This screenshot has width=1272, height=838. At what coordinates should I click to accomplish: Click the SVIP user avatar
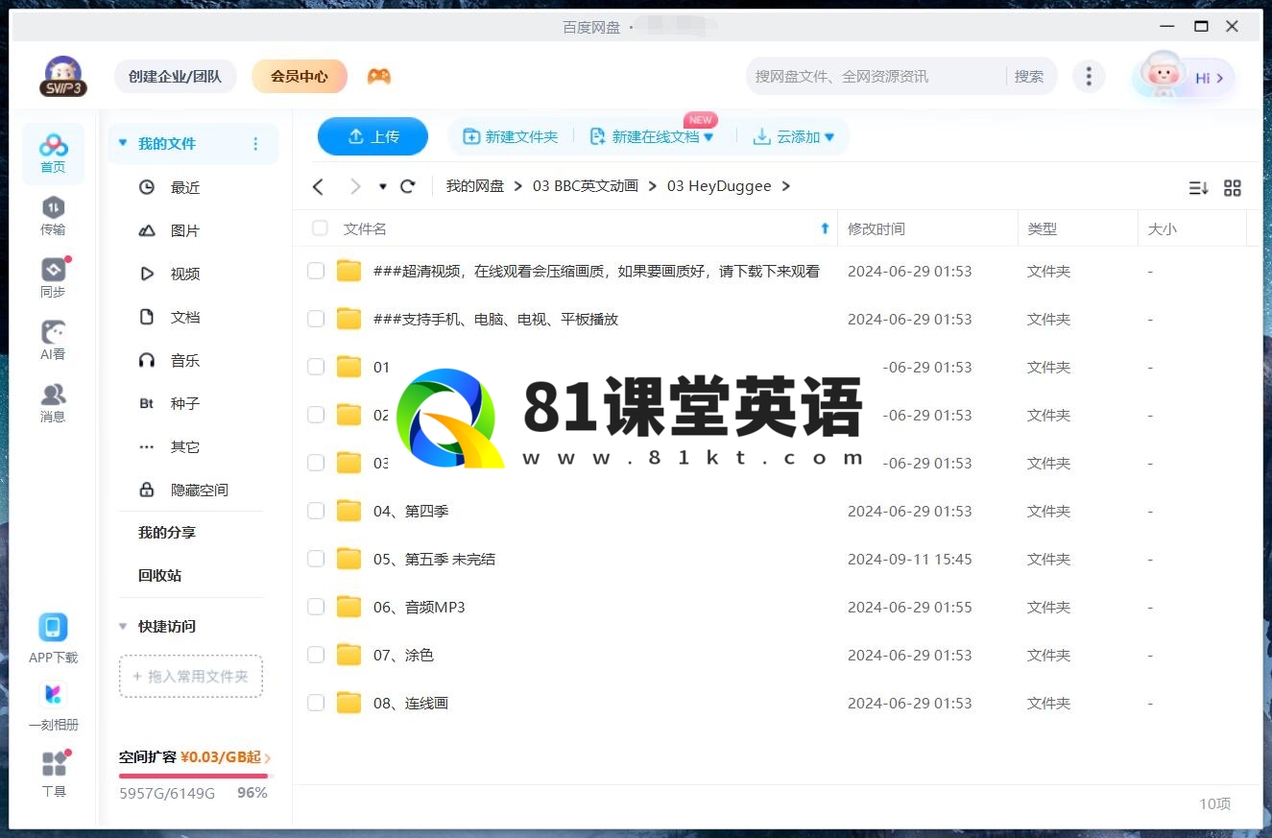[62, 77]
